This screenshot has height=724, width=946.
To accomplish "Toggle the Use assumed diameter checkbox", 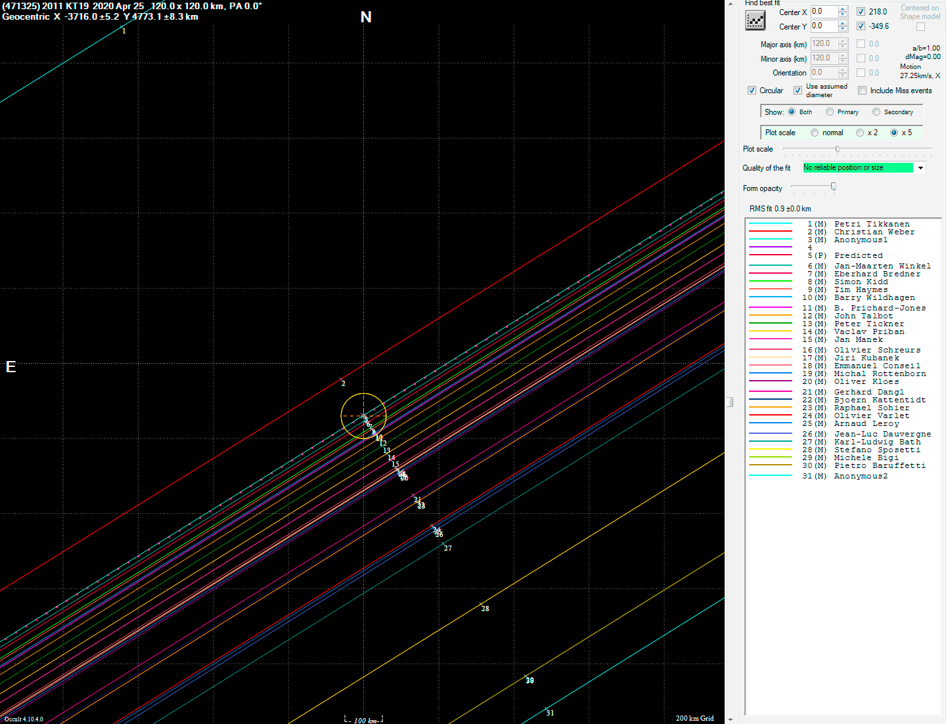I will [x=798, y=91].
